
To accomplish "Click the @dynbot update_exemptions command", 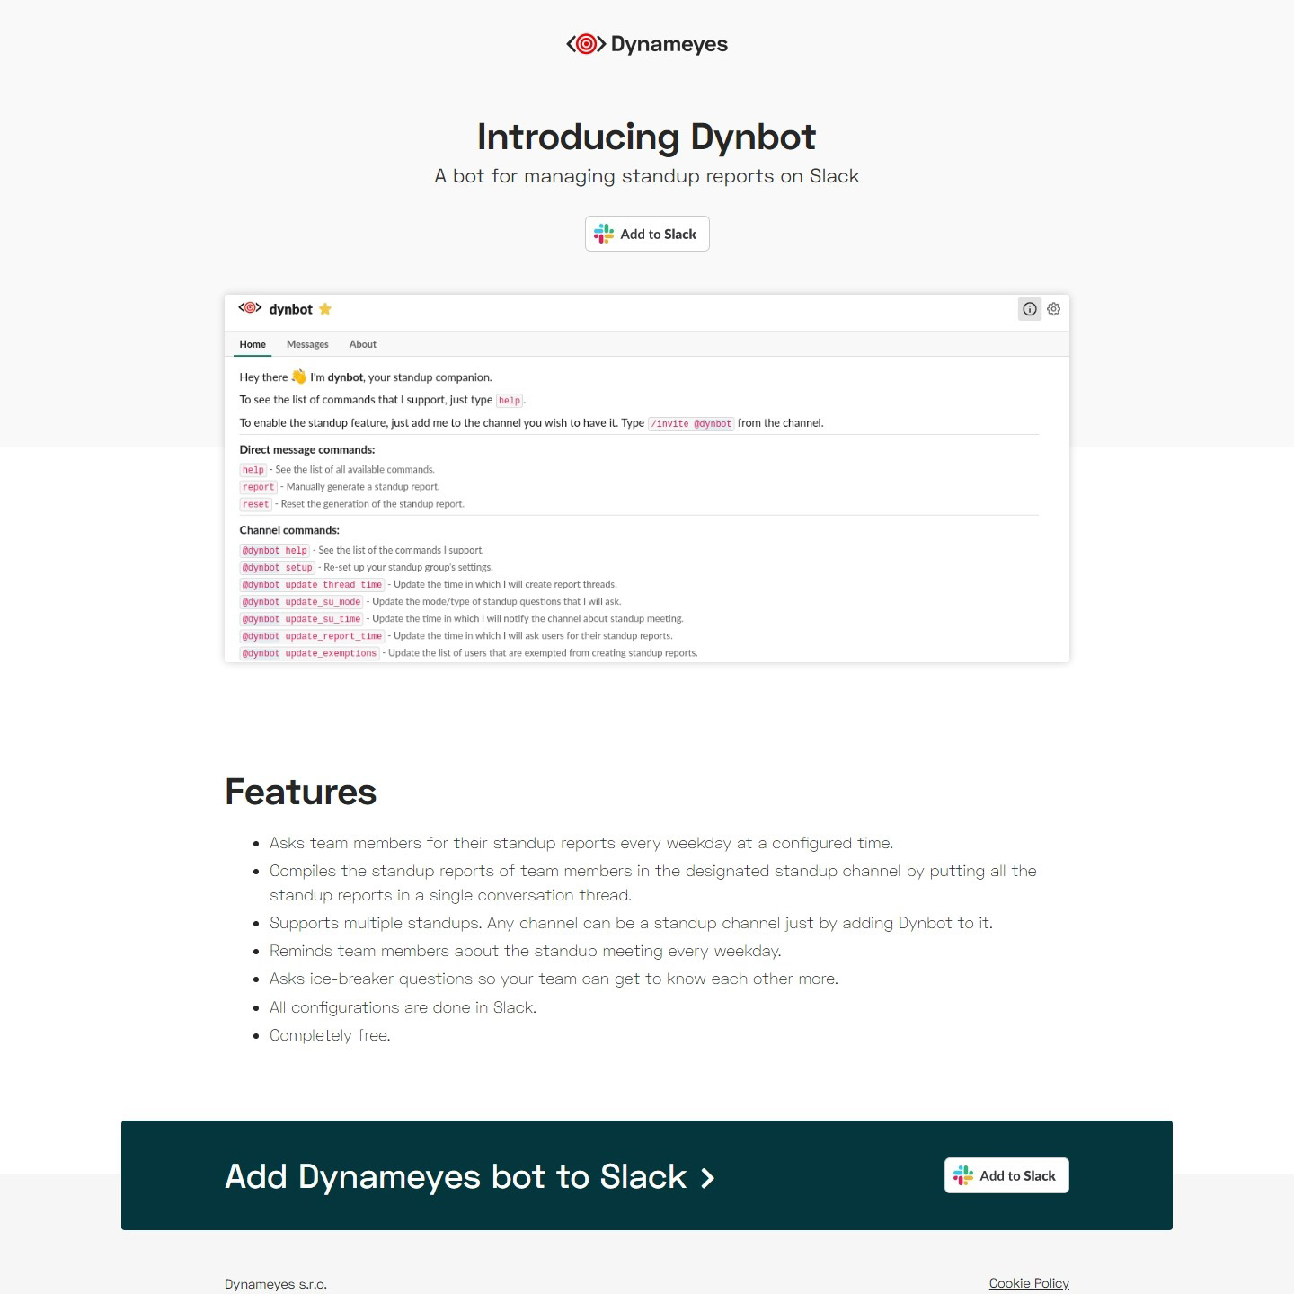I will 309,653.
